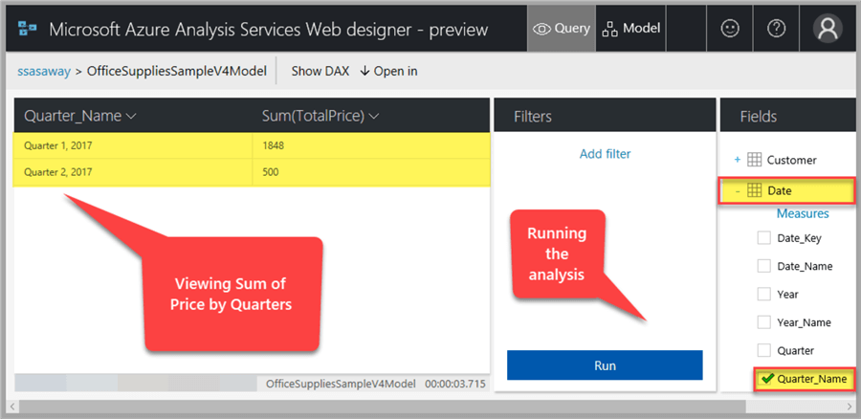
Task: Select the 1848 value cell
Action: (370, 146)
